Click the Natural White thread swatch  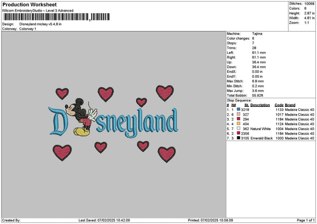pyautogui.click(x=239, y=128)
